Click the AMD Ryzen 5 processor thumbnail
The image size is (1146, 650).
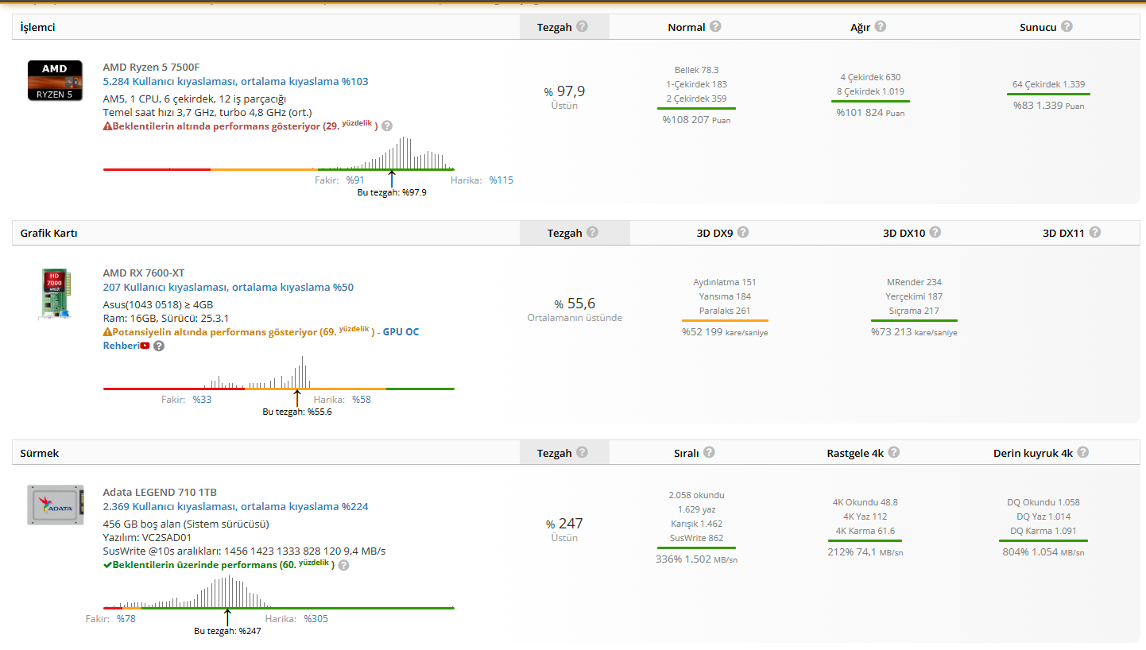click(x=55, y=80)
